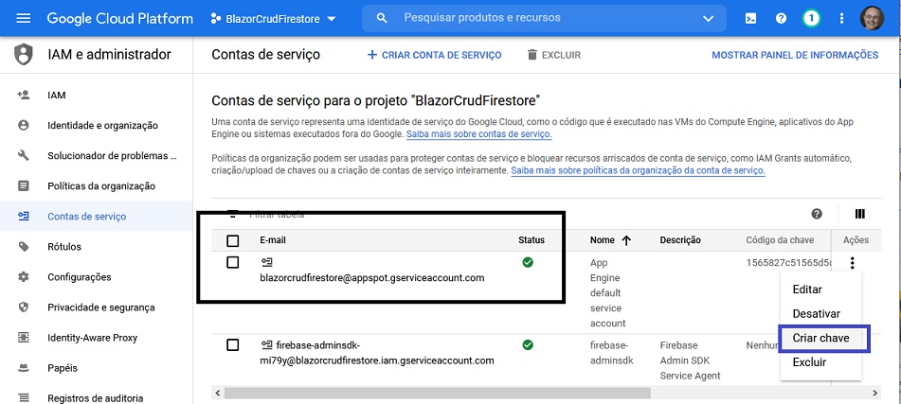
Task: Click the Nome column sort arrow
Action: [626, 240]
